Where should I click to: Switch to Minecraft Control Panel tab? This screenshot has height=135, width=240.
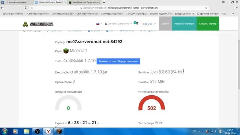coord(51,3)
